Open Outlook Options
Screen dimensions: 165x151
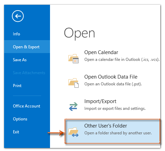click(20, 119)
